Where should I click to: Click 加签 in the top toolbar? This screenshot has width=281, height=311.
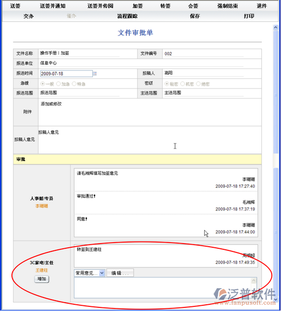pyautogui.click(x=138, y=6)
